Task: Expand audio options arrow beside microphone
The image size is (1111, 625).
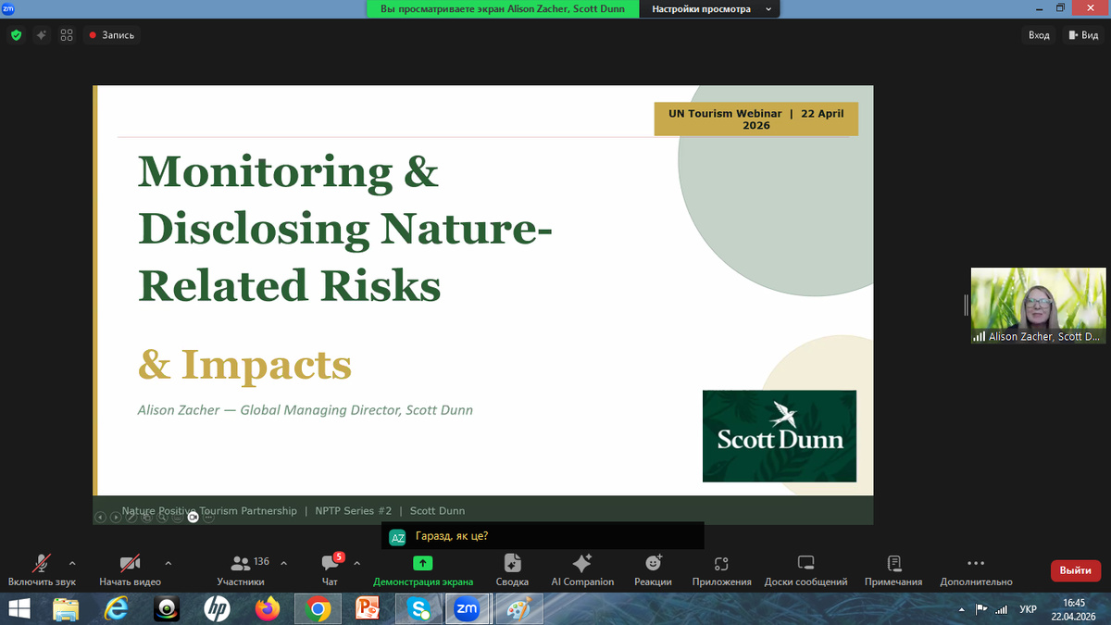Action: pos(72,562)
